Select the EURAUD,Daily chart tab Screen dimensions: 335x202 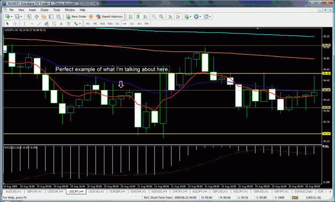[303, 191]
